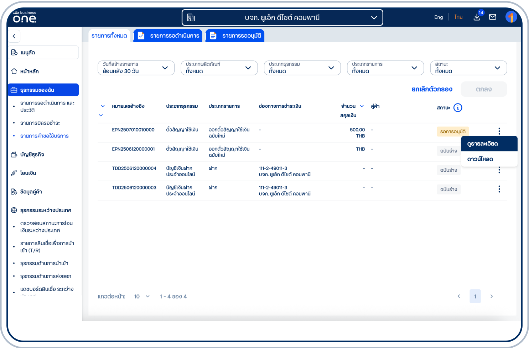Click the document icon of ข้อมูลคู่ค้า

(14, 192)
